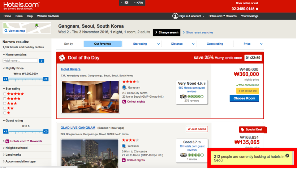
Task: Check the 5-star rating filter
Action: 5,94
